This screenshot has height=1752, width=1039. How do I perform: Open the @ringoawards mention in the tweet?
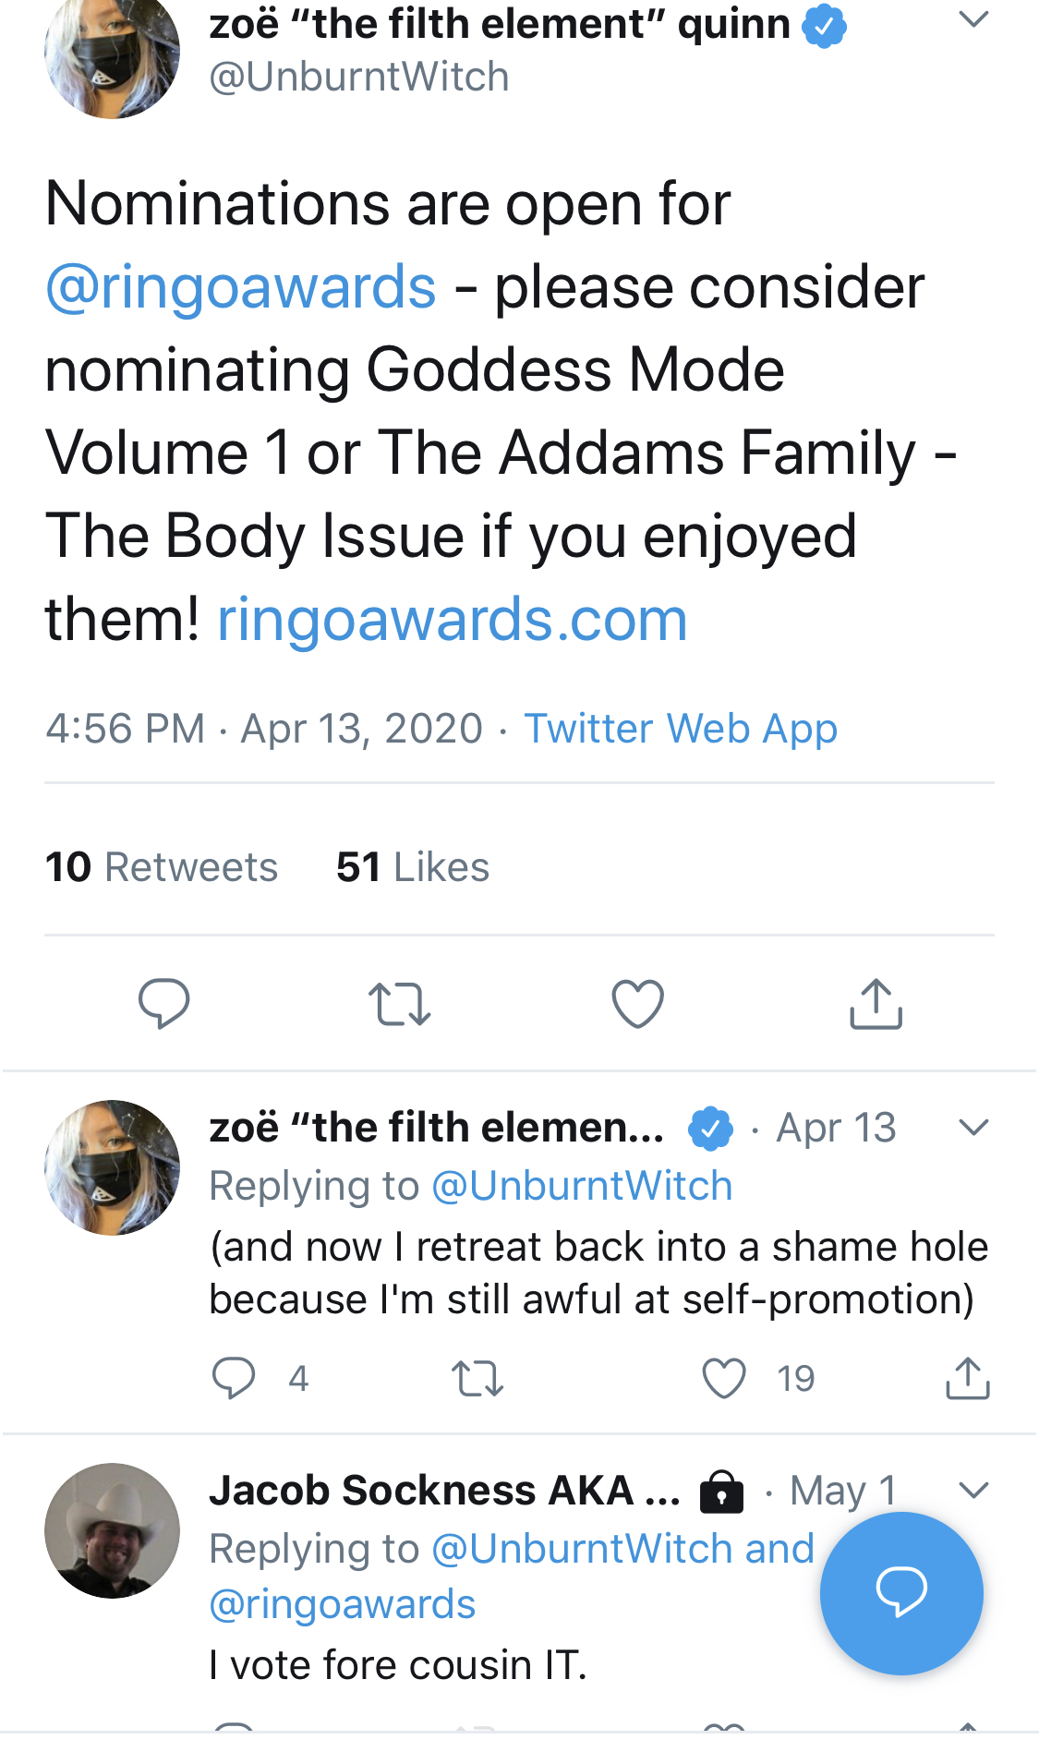coord(240,286)
